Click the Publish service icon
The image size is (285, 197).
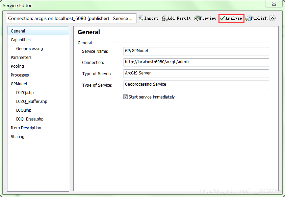coord(248,18)
